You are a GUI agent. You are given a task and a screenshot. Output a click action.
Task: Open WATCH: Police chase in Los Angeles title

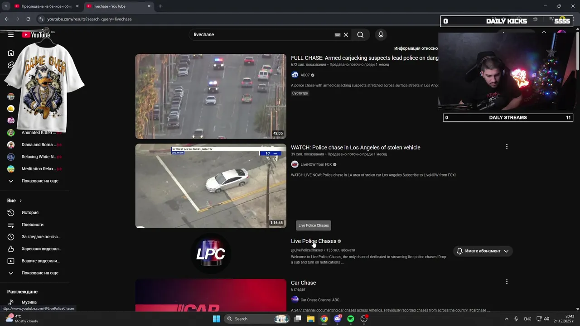[x=356, y=148]
